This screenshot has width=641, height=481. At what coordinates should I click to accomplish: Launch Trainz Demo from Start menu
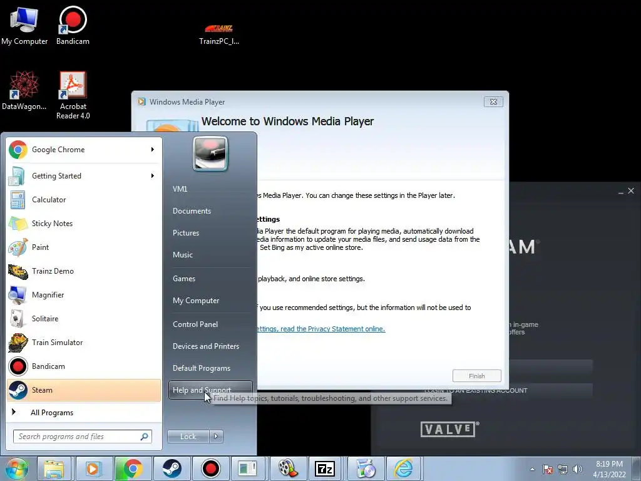pos(84,271)
